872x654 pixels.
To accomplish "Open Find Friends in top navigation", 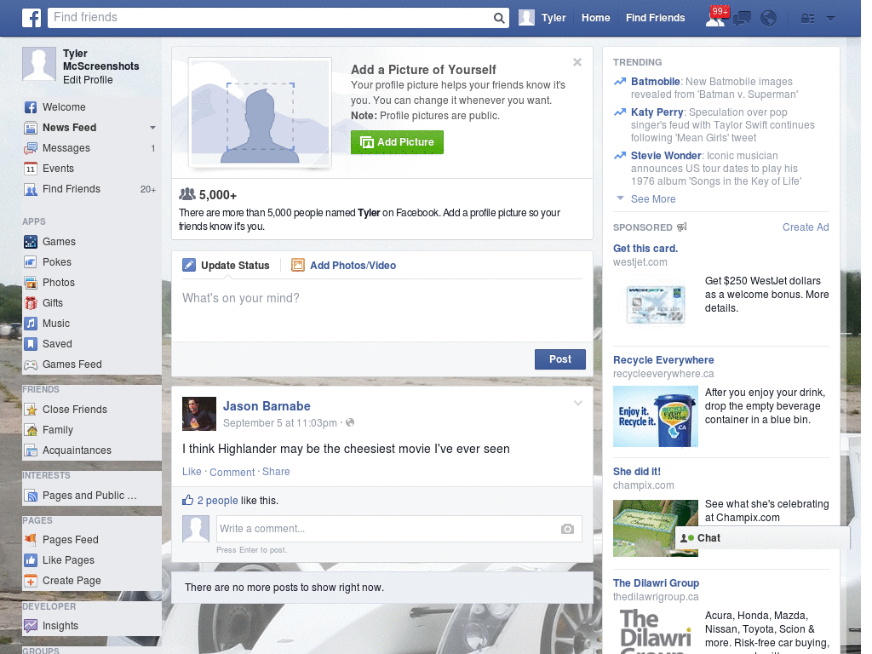I will point(655,18).
